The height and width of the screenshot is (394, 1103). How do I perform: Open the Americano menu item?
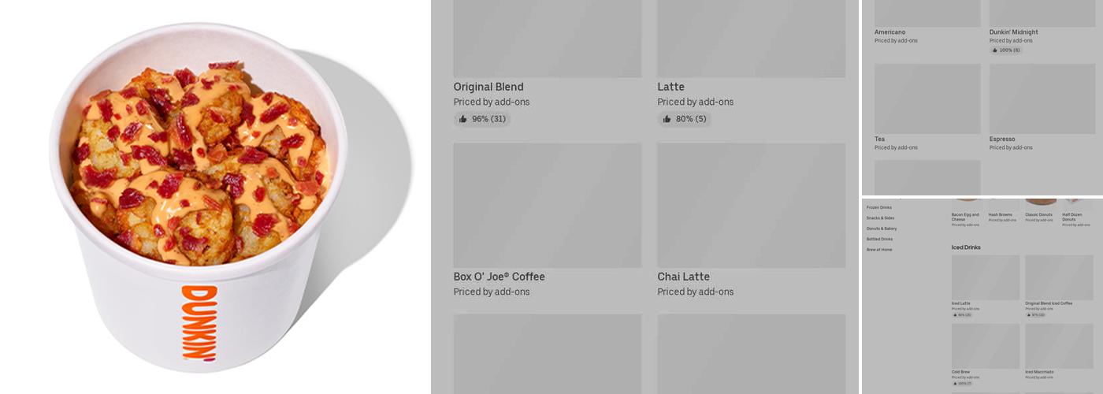tap(889, 32)
